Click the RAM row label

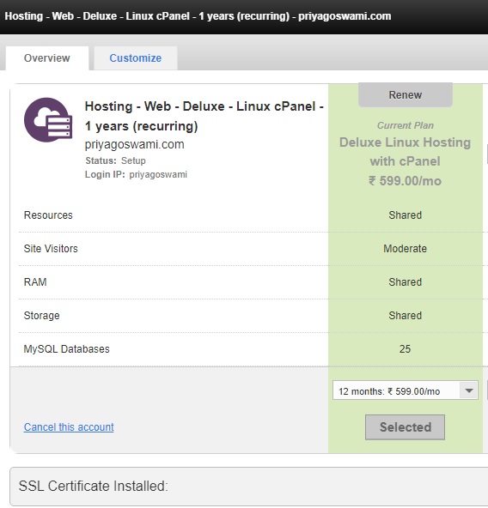point(35,281)
